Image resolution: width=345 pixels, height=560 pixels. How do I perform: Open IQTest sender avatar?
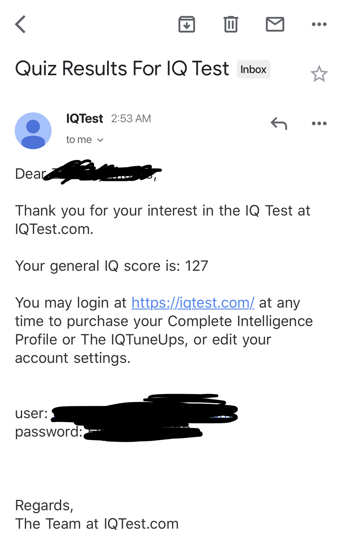point(33,131)
